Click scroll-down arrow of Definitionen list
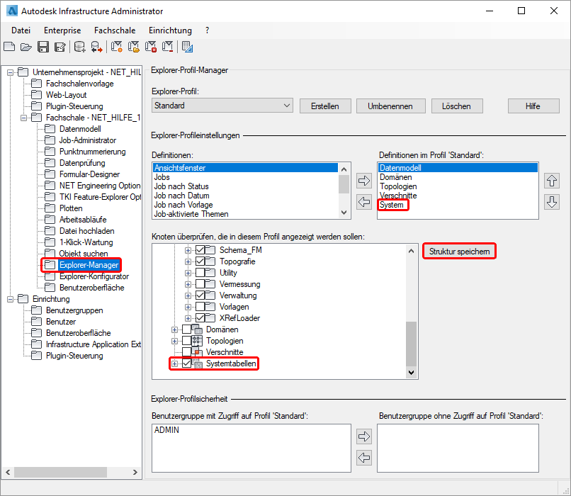The height and width of the screenshot is (496, 571). tap(344, 213)
